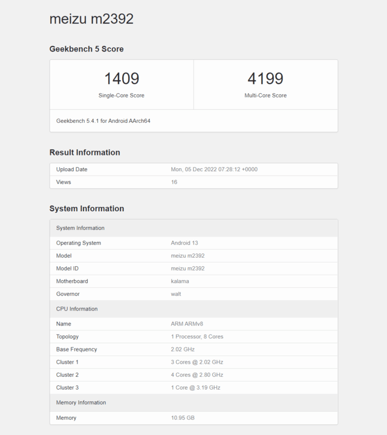This screenshot has height=435, width=387.
Task: Click the Governor value walt
Action: point(176,294)
